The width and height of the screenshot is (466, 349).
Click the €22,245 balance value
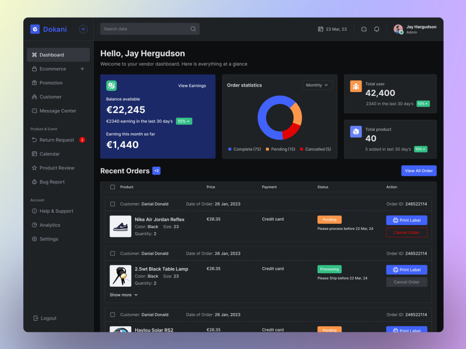(x=126, y=110)
